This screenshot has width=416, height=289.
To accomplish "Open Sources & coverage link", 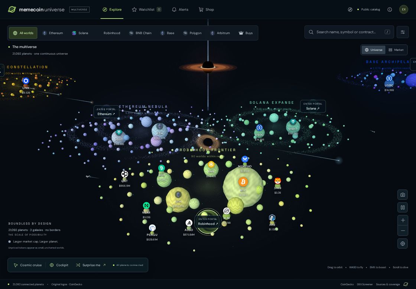I will 388,285.
